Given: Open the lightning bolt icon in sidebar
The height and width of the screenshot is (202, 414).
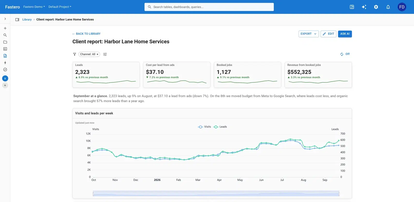Looking at the screenshot, I should [x=5, y=63].
